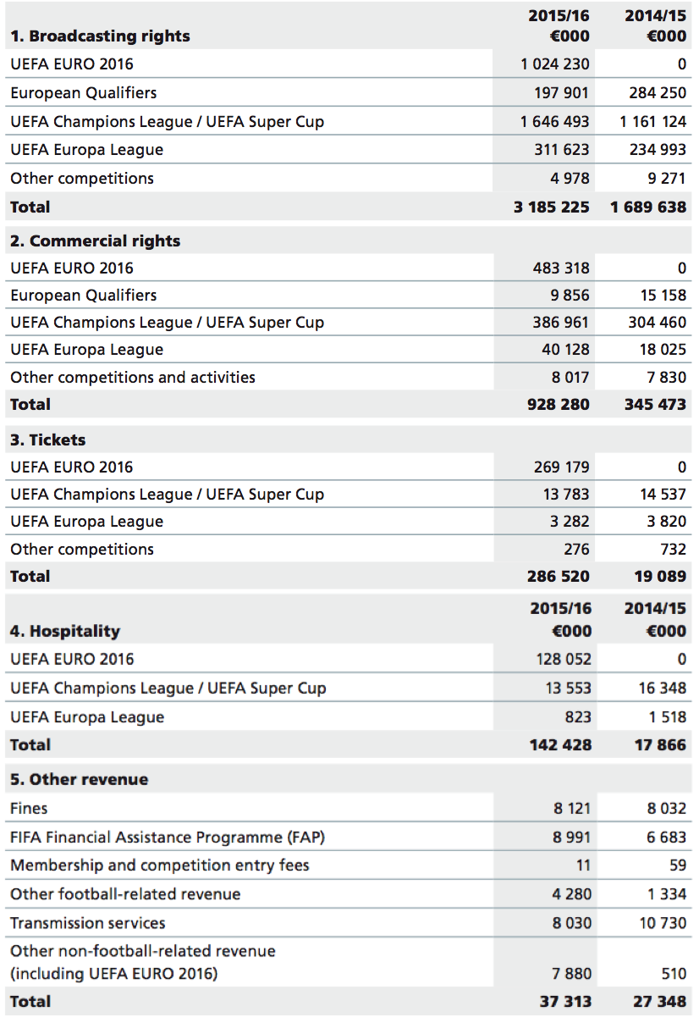Select the Broadcasting total 3 185 225
Viewport: 699px width, 1023px height.
point(551,207)
